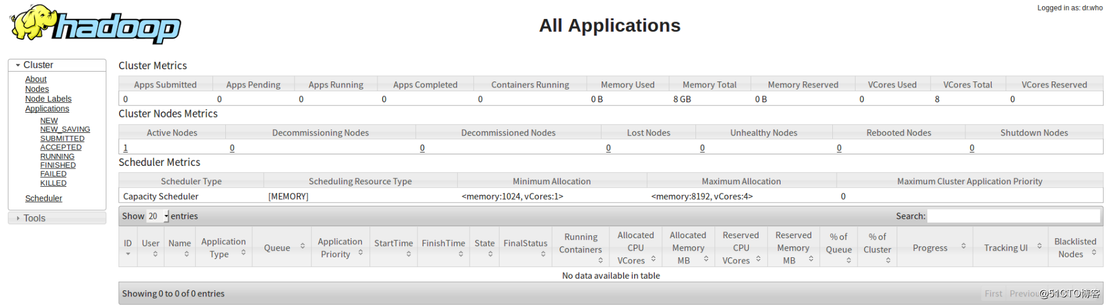The width and height of the screenshot is (1106, 305).
Task: Sort table by Progress column
Action: click(935, 247)
